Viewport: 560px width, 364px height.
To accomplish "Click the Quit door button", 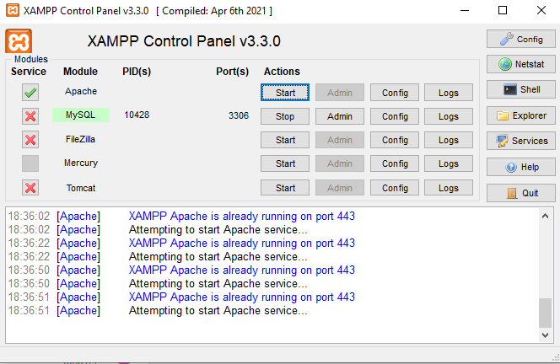I will coord(520,193).
